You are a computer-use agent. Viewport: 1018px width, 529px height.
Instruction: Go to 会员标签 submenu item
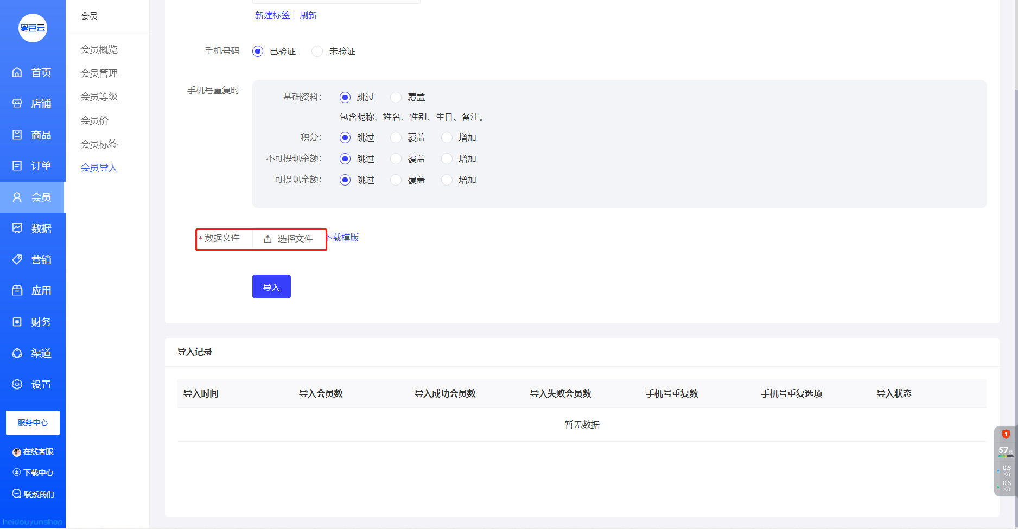[99, 144]
